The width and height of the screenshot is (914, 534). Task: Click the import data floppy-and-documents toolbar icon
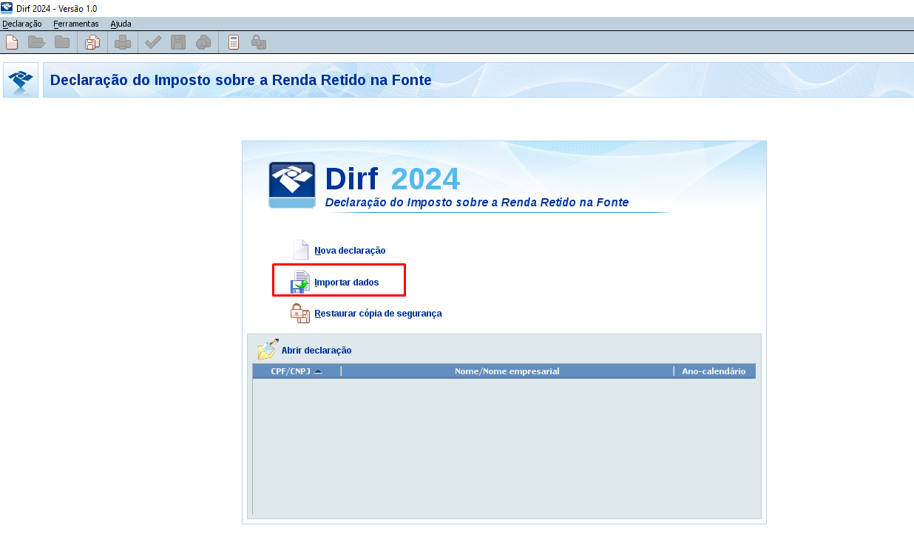click(92, 42)
